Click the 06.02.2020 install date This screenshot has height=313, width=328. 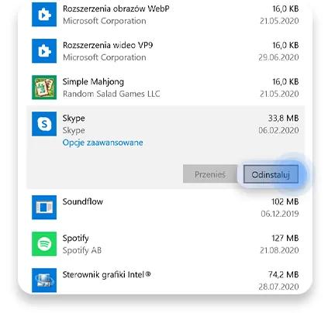tap(278, 130)
